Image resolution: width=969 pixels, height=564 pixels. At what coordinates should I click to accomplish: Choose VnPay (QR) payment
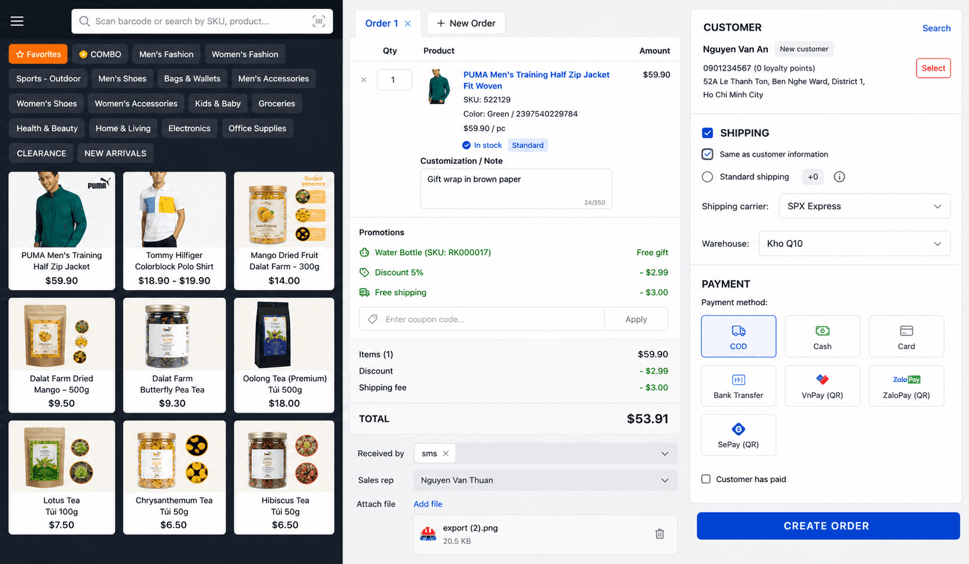(822, 386)
